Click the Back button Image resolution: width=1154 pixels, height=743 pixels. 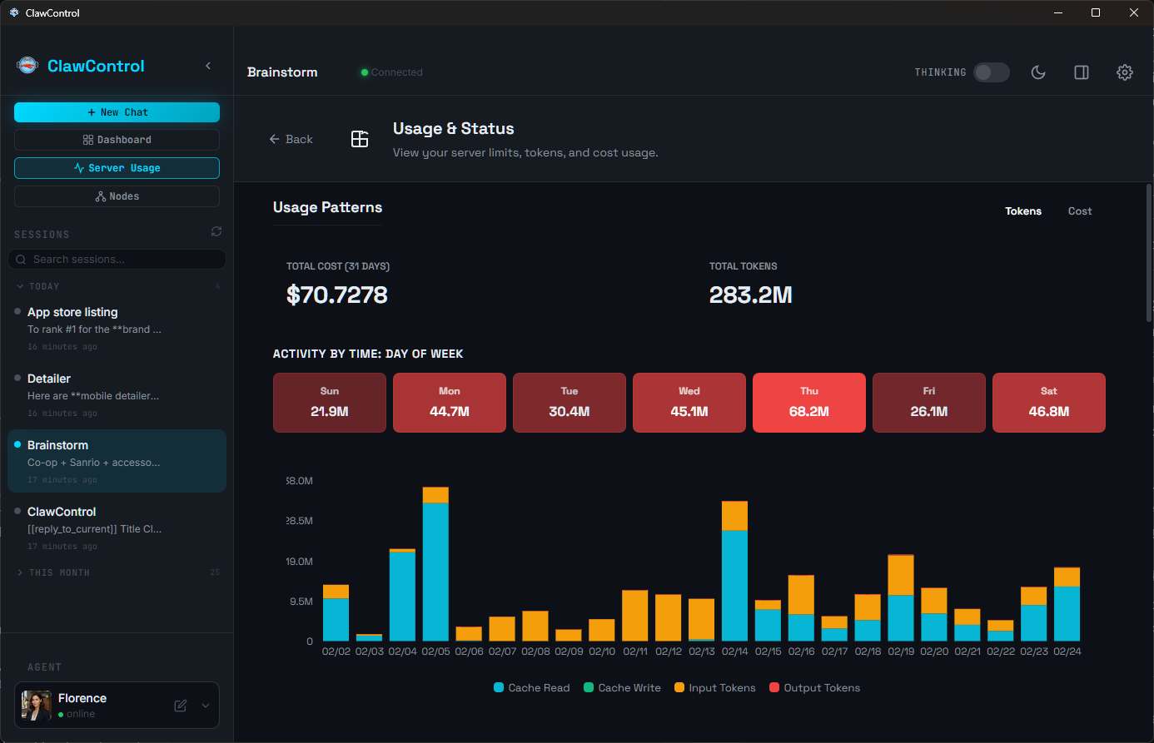pyautogui.click(x=291, y=139)
